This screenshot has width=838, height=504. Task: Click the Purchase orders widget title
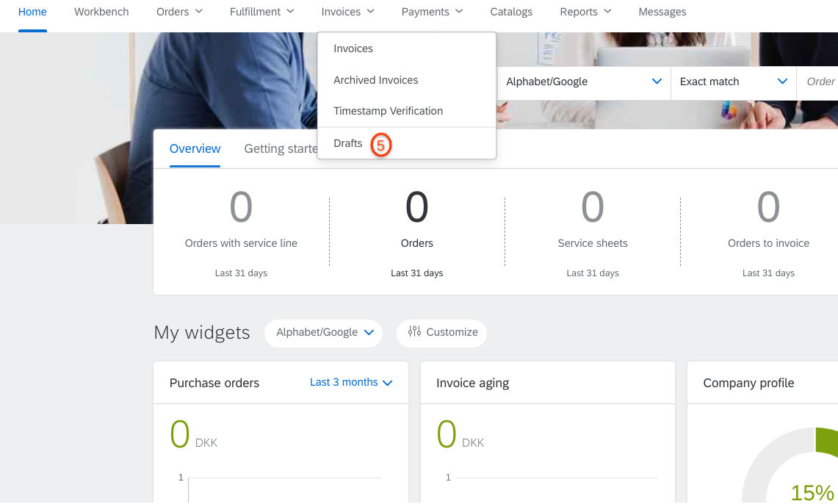(214, 384)
